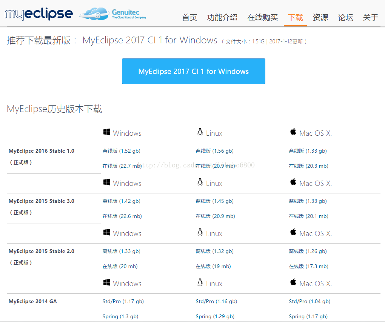Download 2014 GA Windows Spring (1.3 gb)
Screen dimensions: 385x322
pos(120,316)
